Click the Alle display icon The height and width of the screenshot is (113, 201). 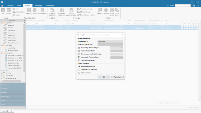[x=3, y=10]
